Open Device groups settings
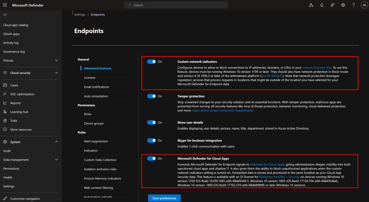This screenshot has width=369, height=202. [94, 123]
